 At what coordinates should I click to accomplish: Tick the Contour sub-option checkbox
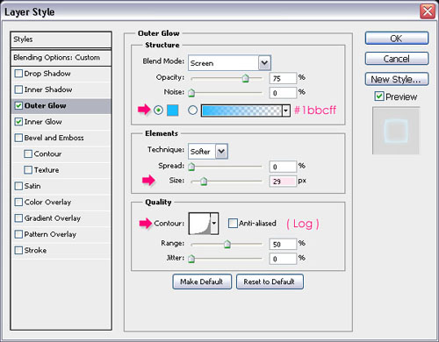pyautogui.click(x=28, y=153)
